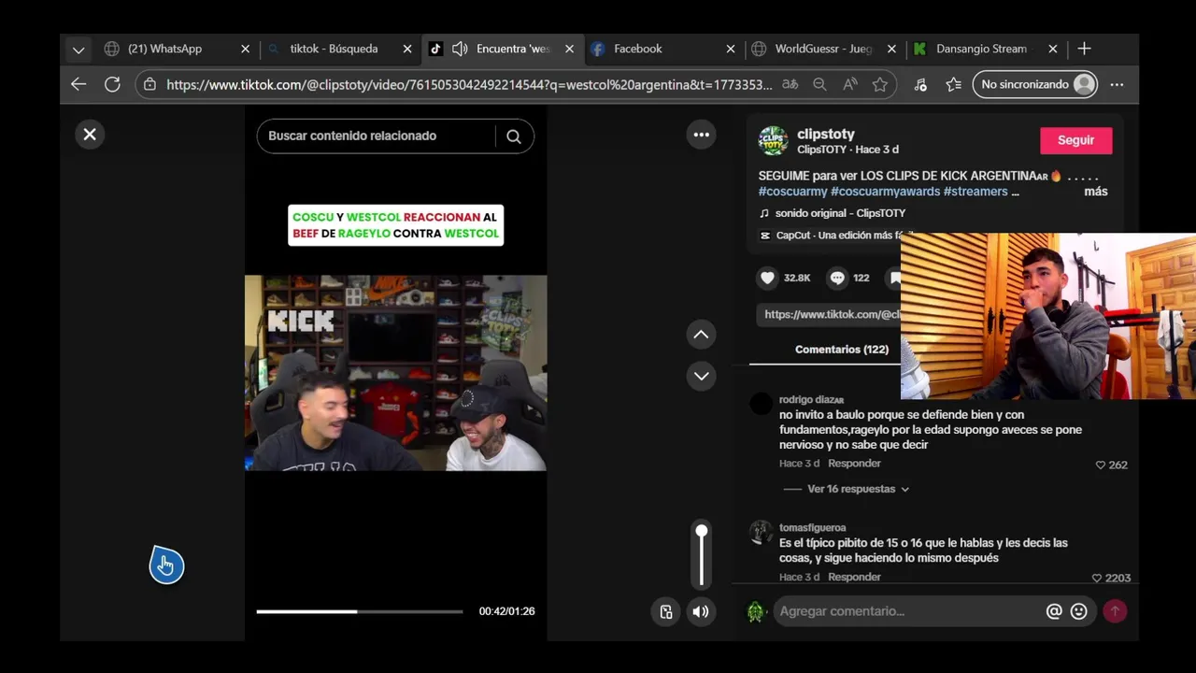The width and height of the screenshot is (1196, 673).
Task: Like rodrigo diaz's comment heart 262
Action: (x=1101, y=465)
